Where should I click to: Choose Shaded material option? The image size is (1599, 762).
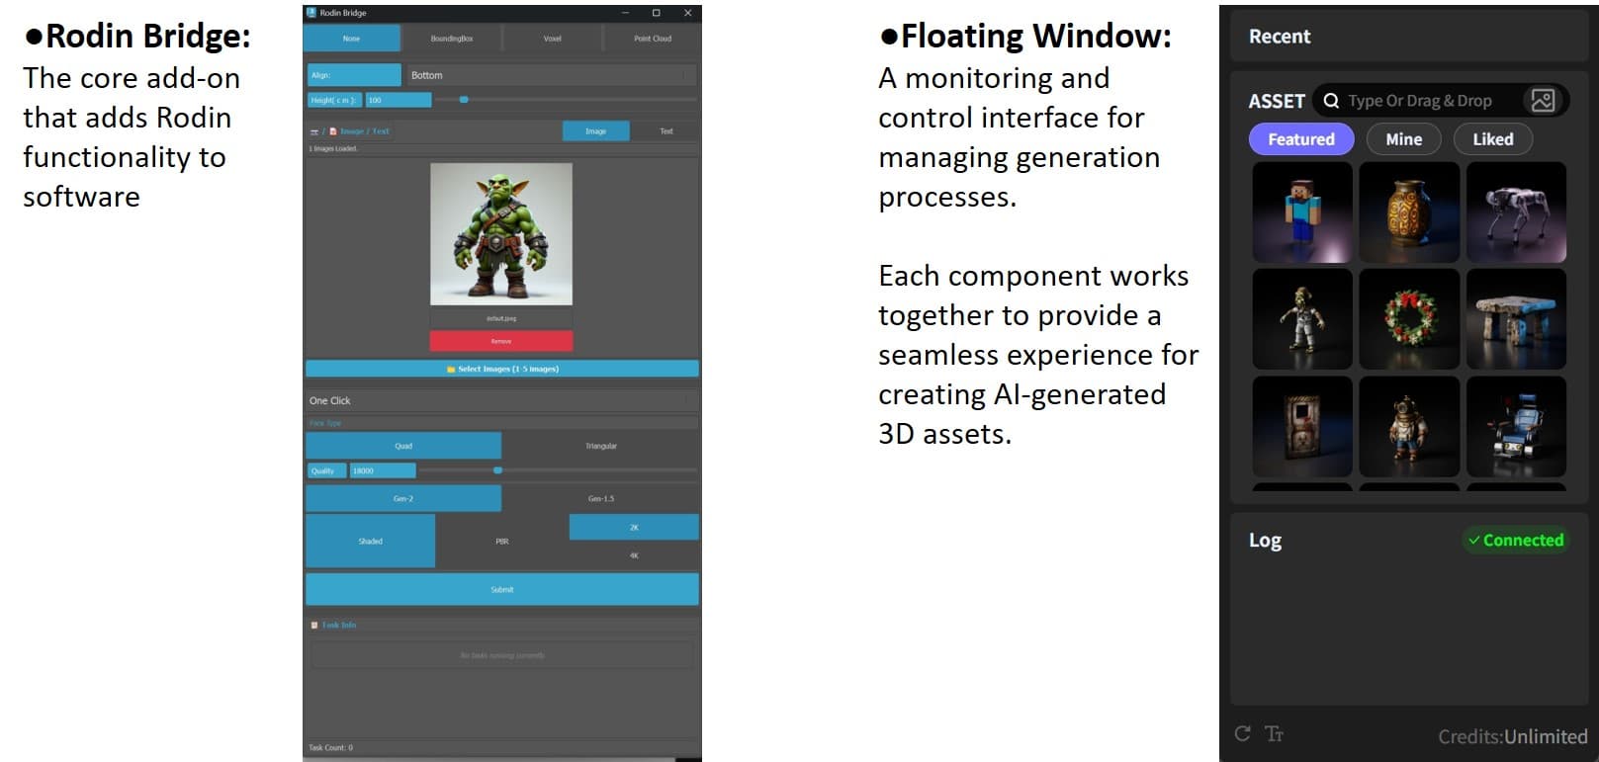click(370, 542)
